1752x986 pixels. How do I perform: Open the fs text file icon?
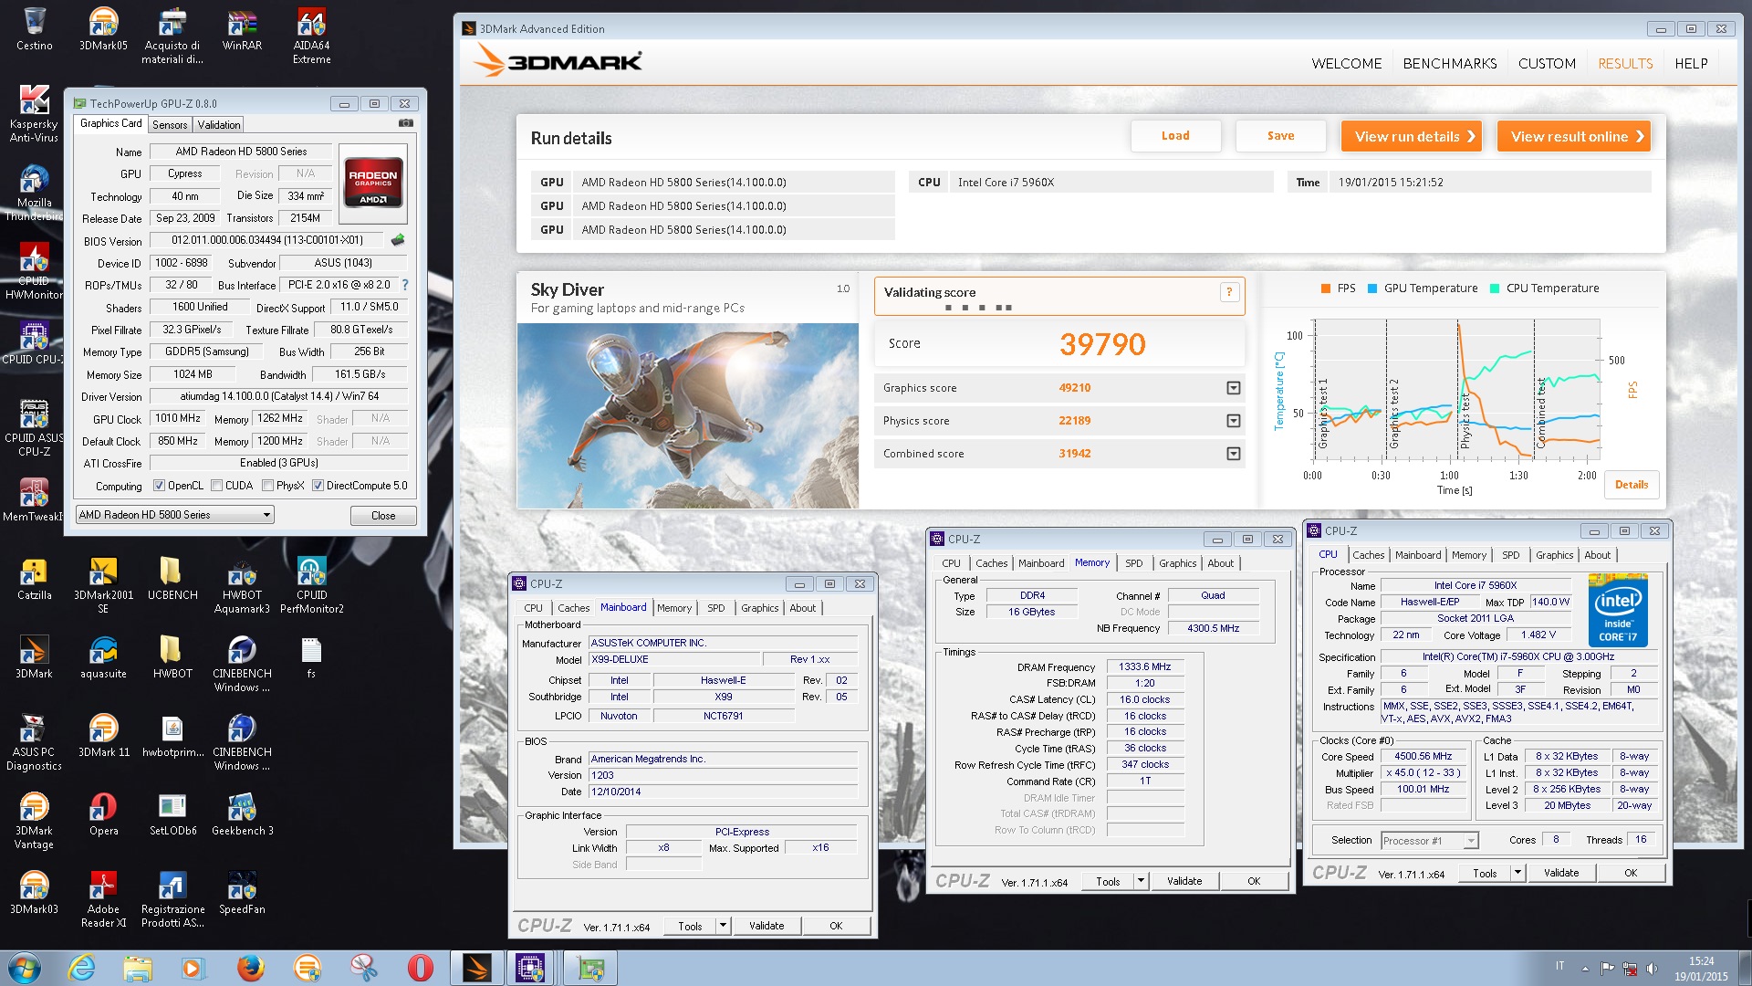point(311,656)
